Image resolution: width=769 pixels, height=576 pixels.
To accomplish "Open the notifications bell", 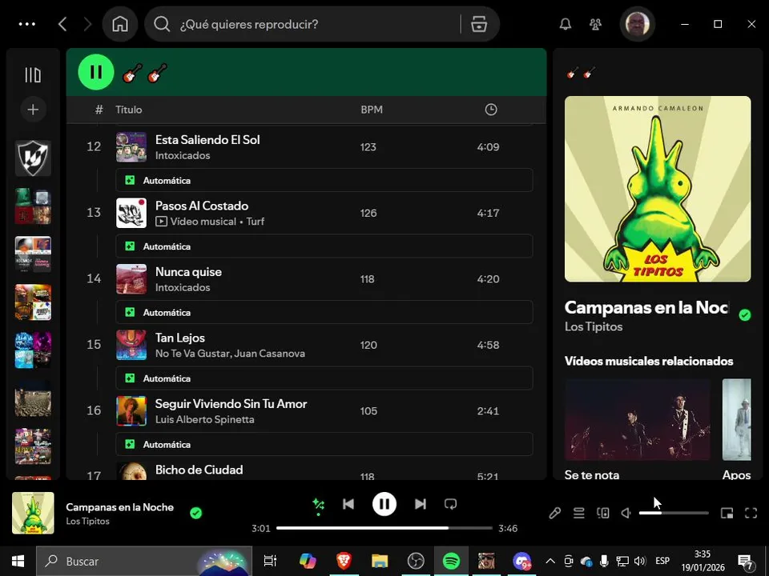I will click(x=566, y=24).
